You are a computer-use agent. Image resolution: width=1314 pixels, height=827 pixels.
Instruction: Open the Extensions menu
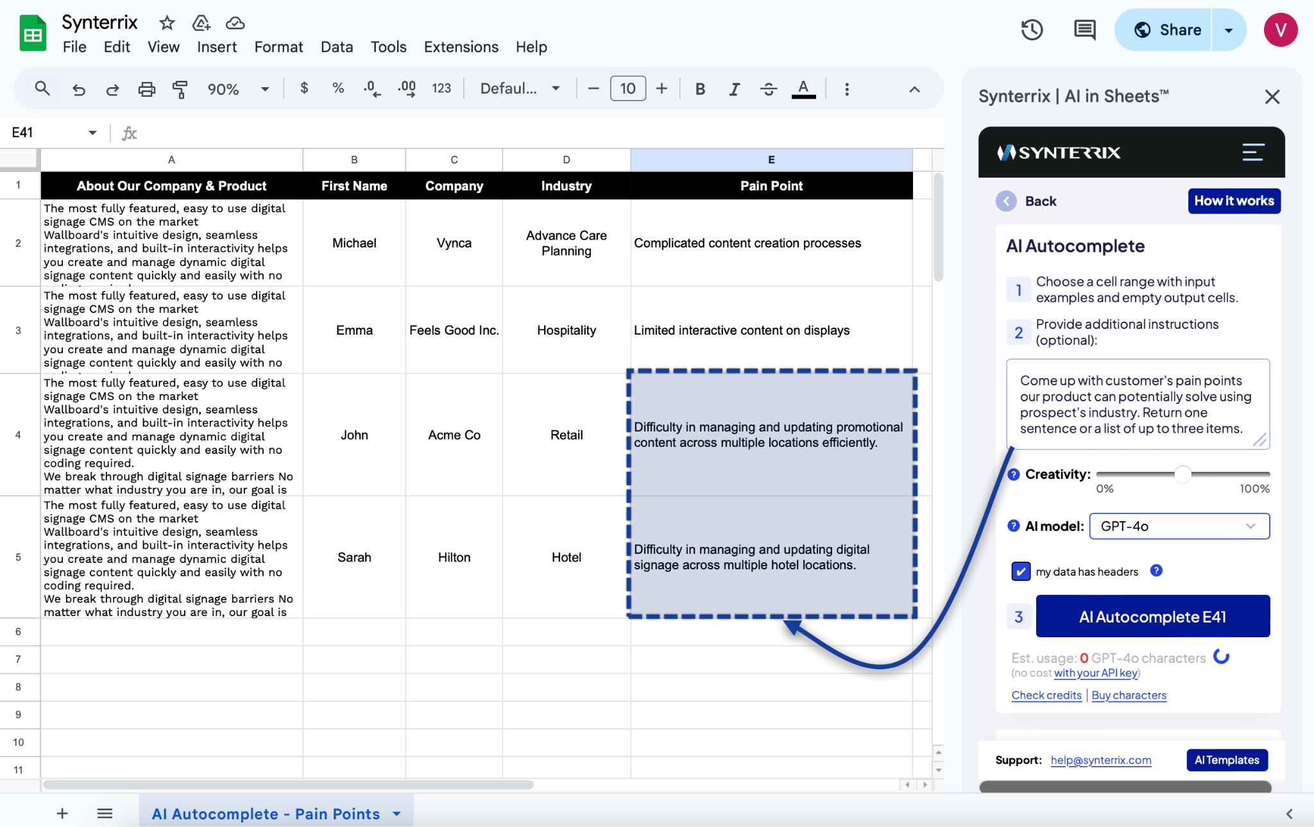461,47
